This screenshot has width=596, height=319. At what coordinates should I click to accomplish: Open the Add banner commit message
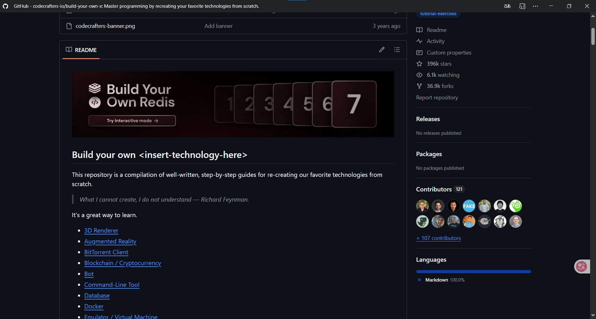219,26
